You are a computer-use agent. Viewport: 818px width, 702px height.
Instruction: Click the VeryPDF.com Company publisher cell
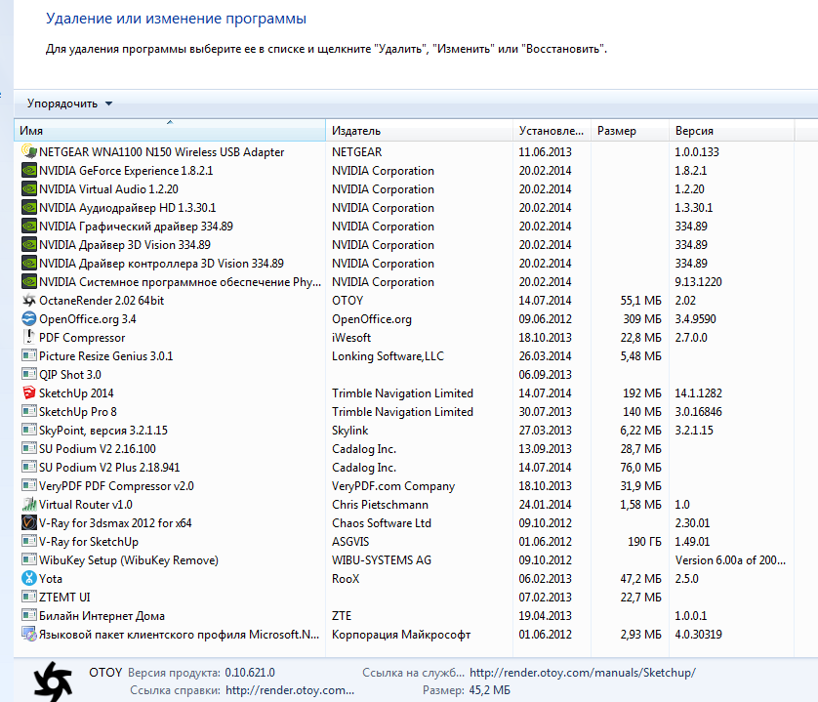tap(393, 486)
